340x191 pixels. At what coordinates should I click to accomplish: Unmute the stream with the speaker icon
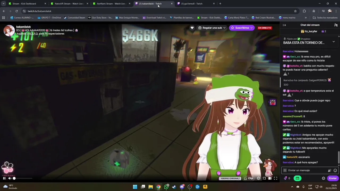(x=10, y=178)
